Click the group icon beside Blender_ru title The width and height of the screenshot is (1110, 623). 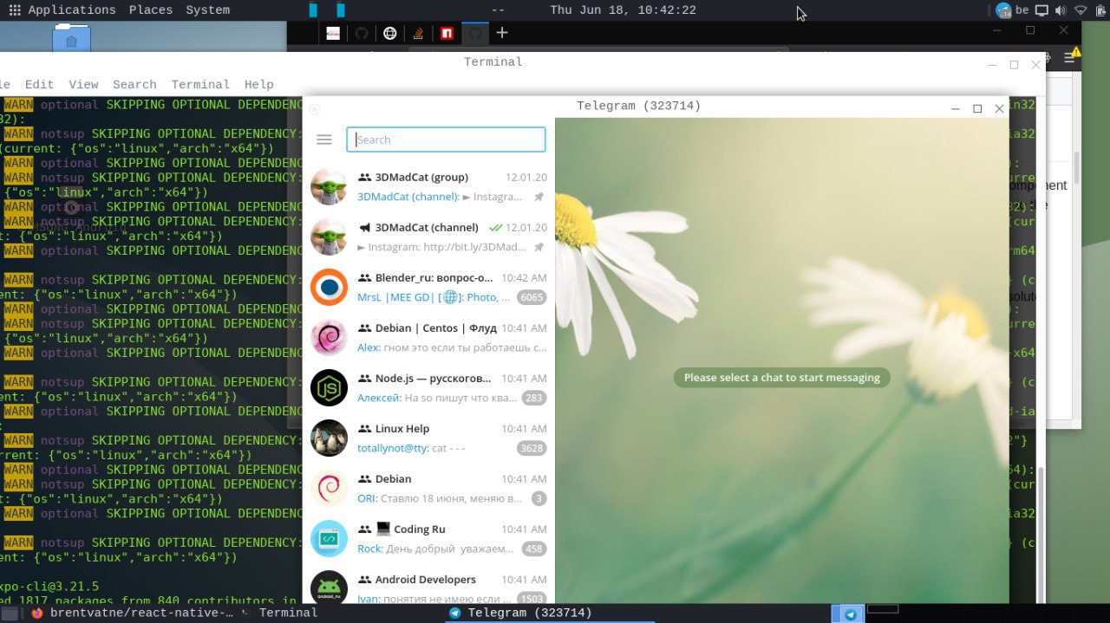click(364, 277)
